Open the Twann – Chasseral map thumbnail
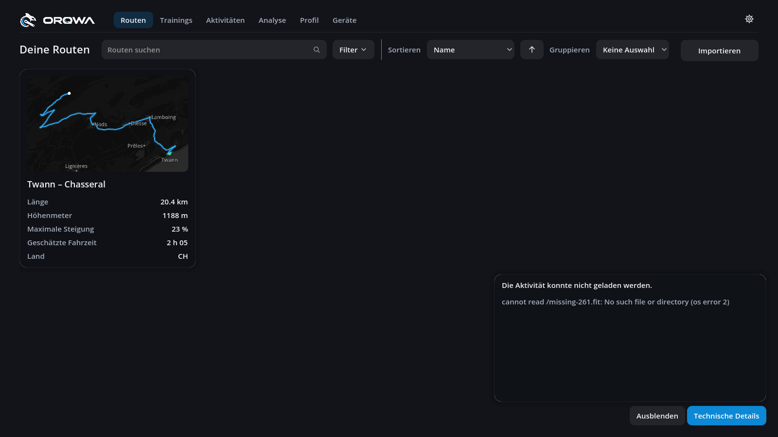Viewport: 778px width, 437px height. point(107,123)
